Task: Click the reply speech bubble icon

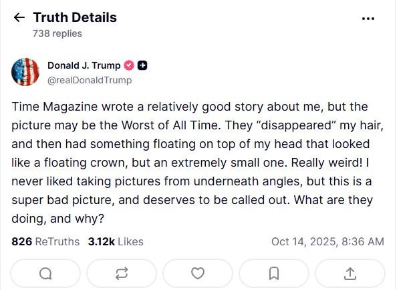Action: [x=45, y=273]
